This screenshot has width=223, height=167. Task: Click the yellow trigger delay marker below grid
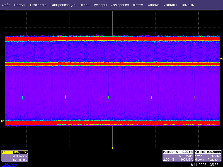(x=112, y=148)
